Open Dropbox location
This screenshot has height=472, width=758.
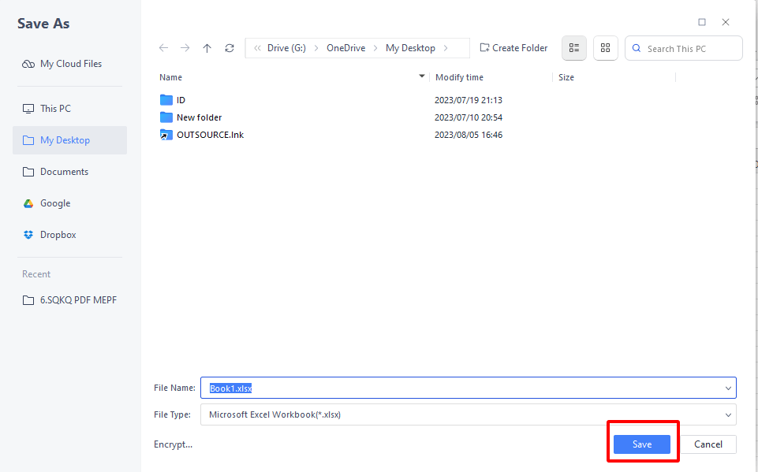click(x=50, y=235)
